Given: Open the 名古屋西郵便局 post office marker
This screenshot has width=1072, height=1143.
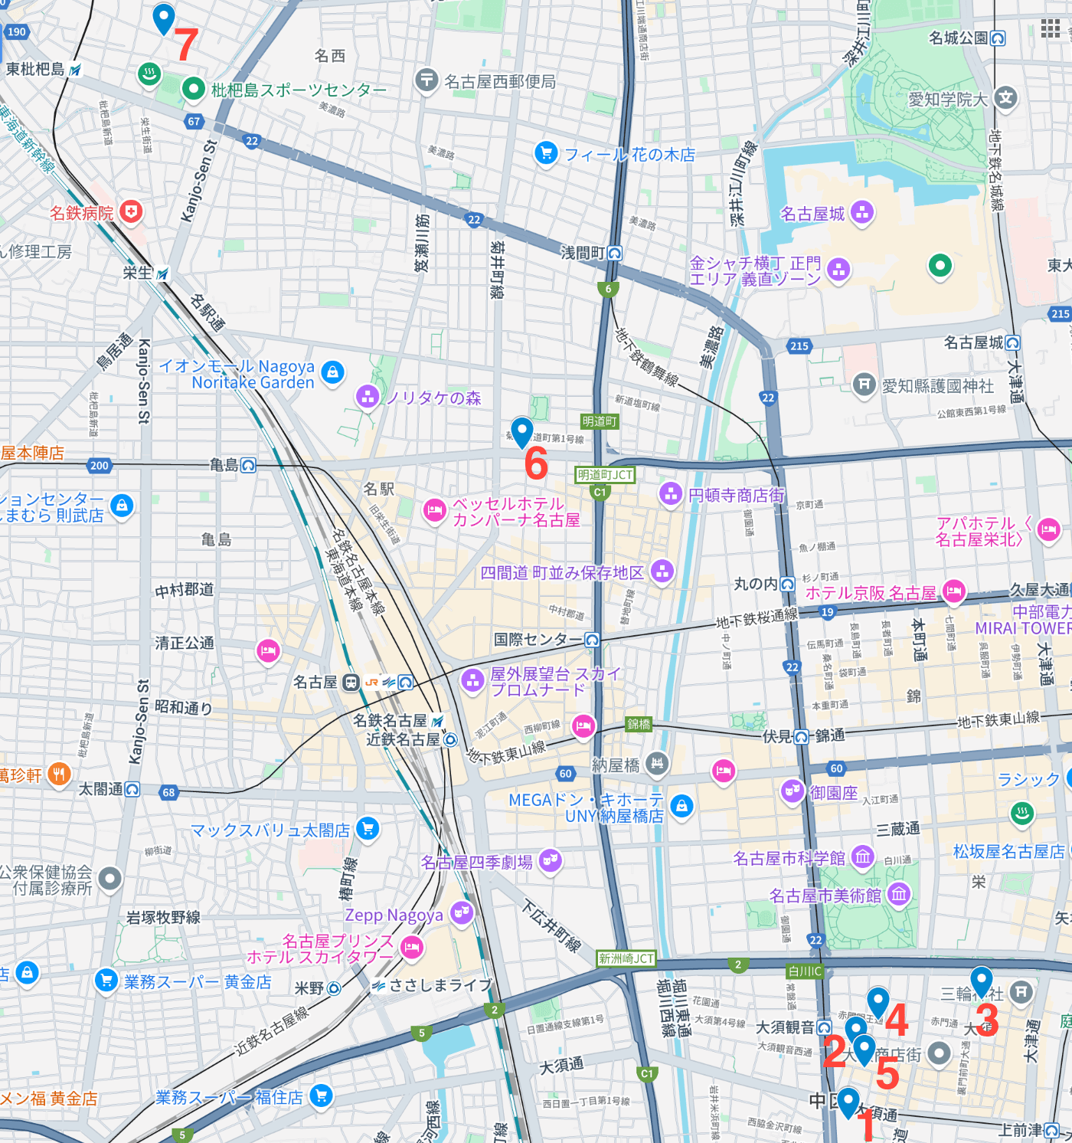Looking at the screenshot, I should tap(427, 80).
